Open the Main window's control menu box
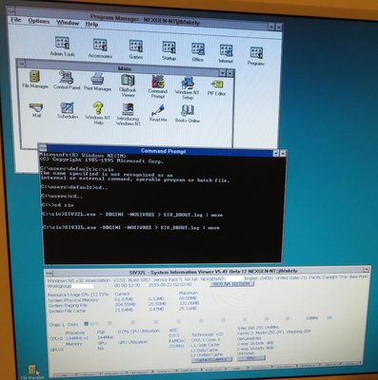Viewport: 378px width, 380px height. [x=21, y=64]
